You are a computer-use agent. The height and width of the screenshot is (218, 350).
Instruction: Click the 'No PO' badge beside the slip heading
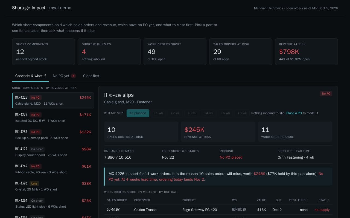click(326, 94)
